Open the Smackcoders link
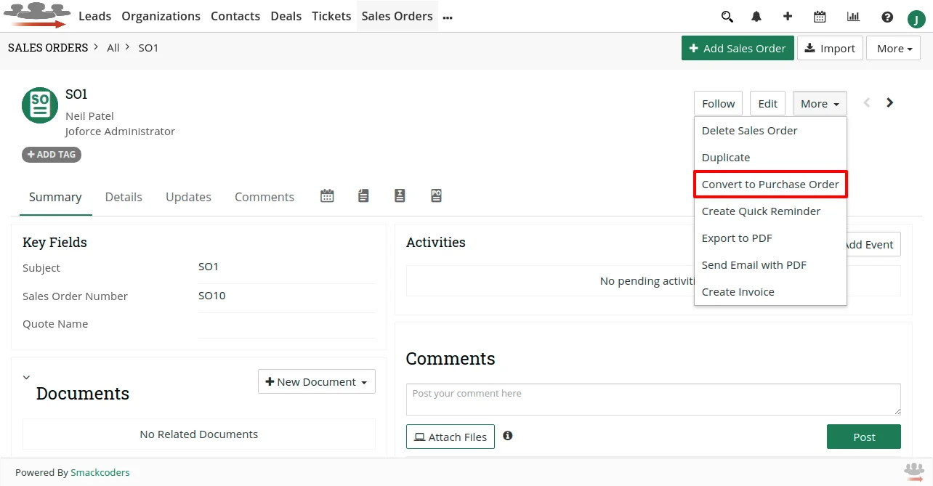The height and width of the screenshot is (486, 933). point(100,472)
